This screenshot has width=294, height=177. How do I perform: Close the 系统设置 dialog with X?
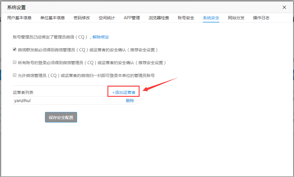click(x=284, y=7)
